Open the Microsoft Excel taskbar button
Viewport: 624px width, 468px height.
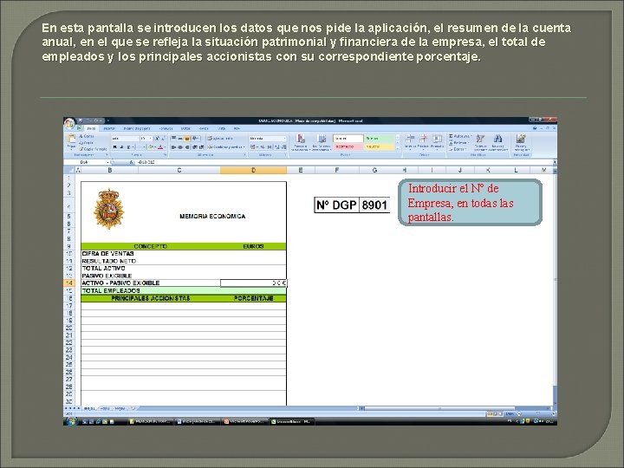click(293, 421)
